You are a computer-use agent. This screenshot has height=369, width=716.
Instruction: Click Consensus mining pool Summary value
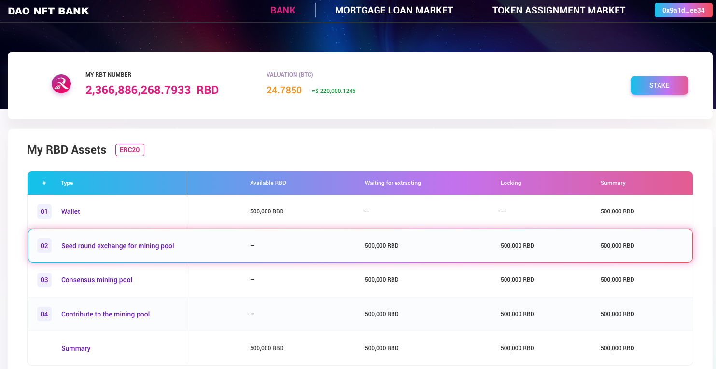click(x=618, y=280)
